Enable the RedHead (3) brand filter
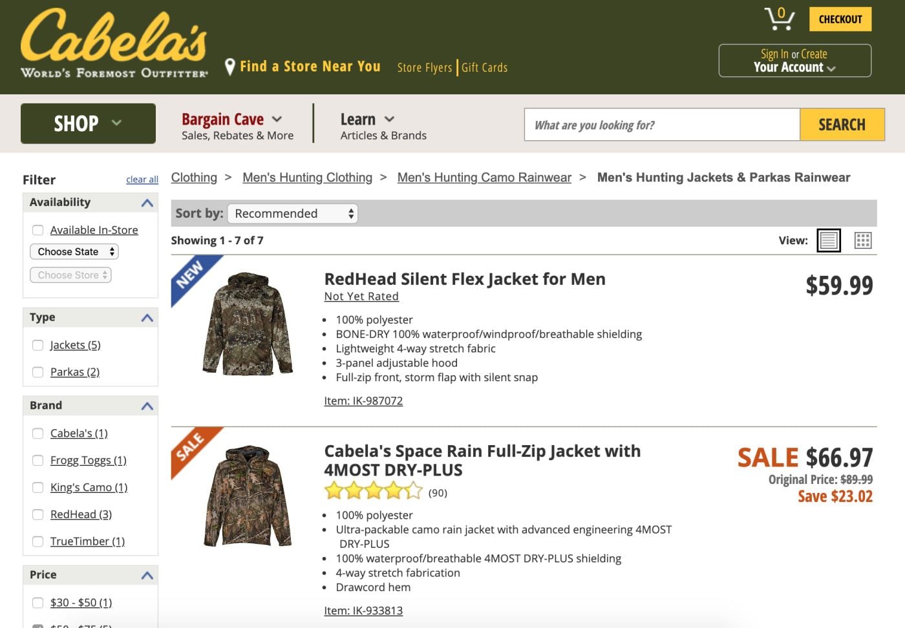This screenshot has width=905, height=628. pyautogui.click(x=38, y=514)
